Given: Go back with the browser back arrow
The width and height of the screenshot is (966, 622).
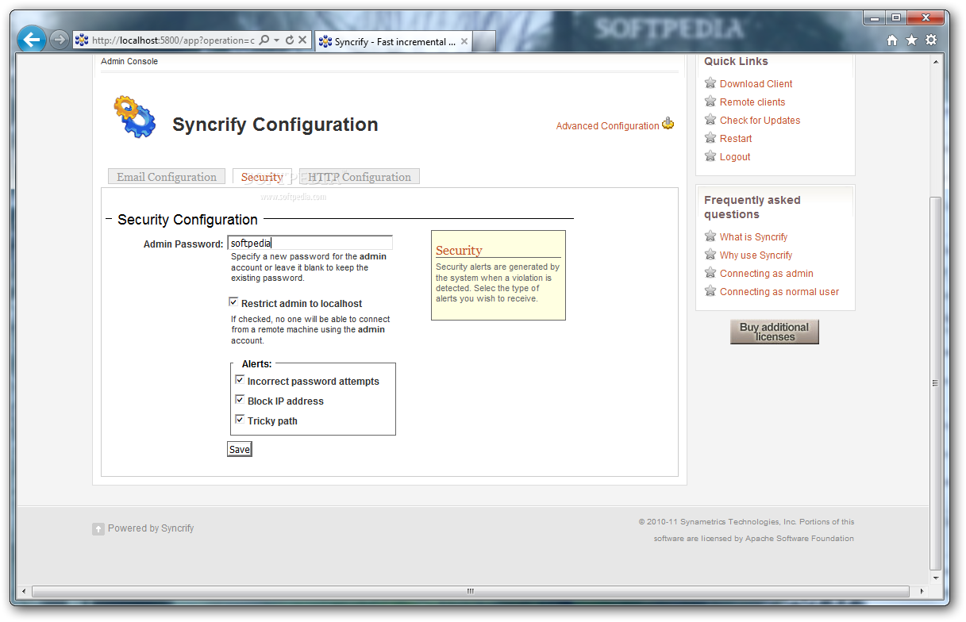Looking at the screenshot, I should pos(31,39).
